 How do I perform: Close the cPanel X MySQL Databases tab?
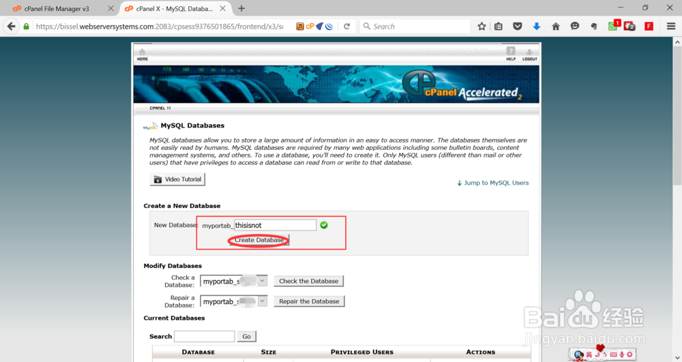click(x=223, y=8)
